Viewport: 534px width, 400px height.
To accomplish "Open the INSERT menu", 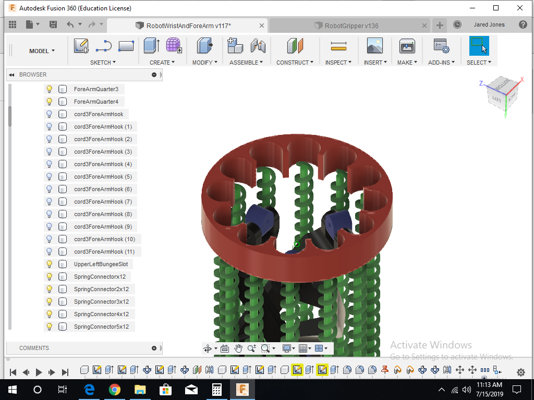I will (375, 63).
